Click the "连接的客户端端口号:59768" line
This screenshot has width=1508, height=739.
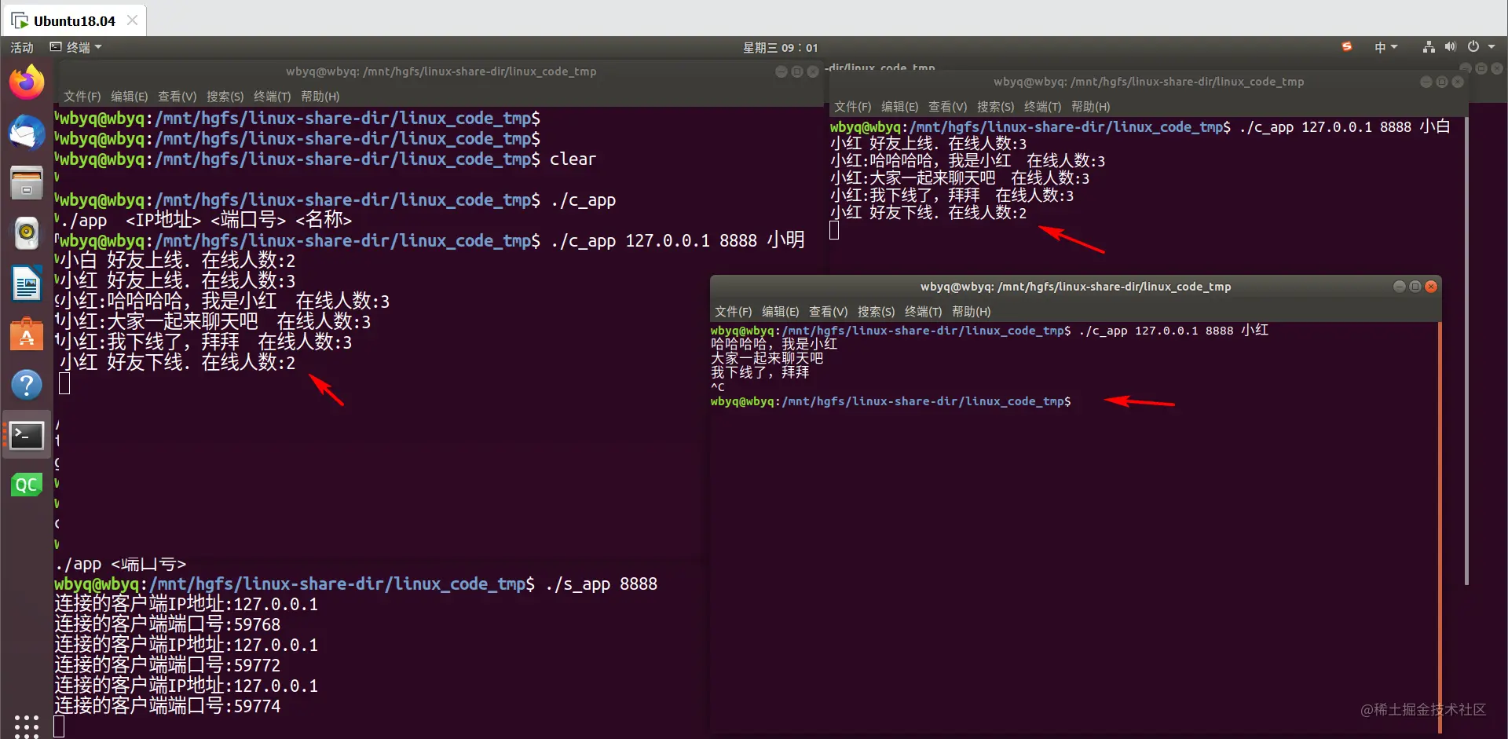(x=167, y=624)
